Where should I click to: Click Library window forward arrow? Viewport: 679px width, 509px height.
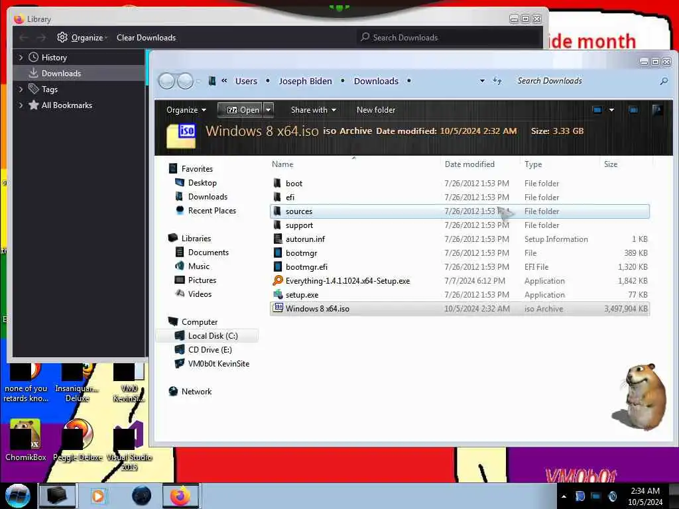41,38
